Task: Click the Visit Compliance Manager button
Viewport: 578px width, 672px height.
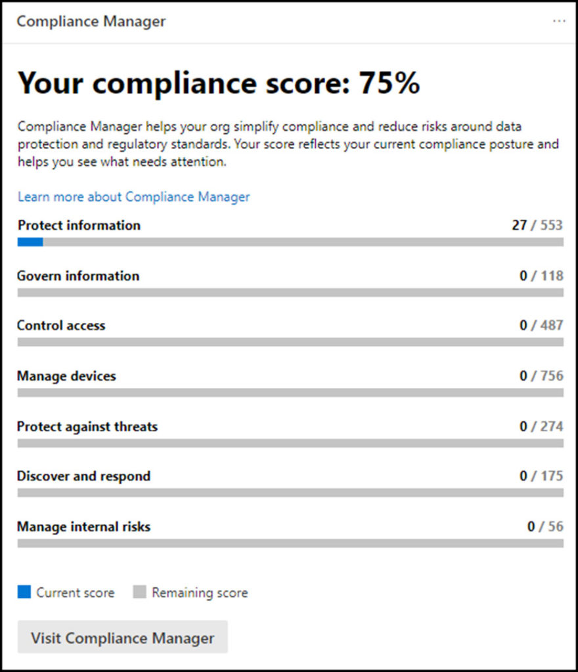Action: (x=123, y=637)
